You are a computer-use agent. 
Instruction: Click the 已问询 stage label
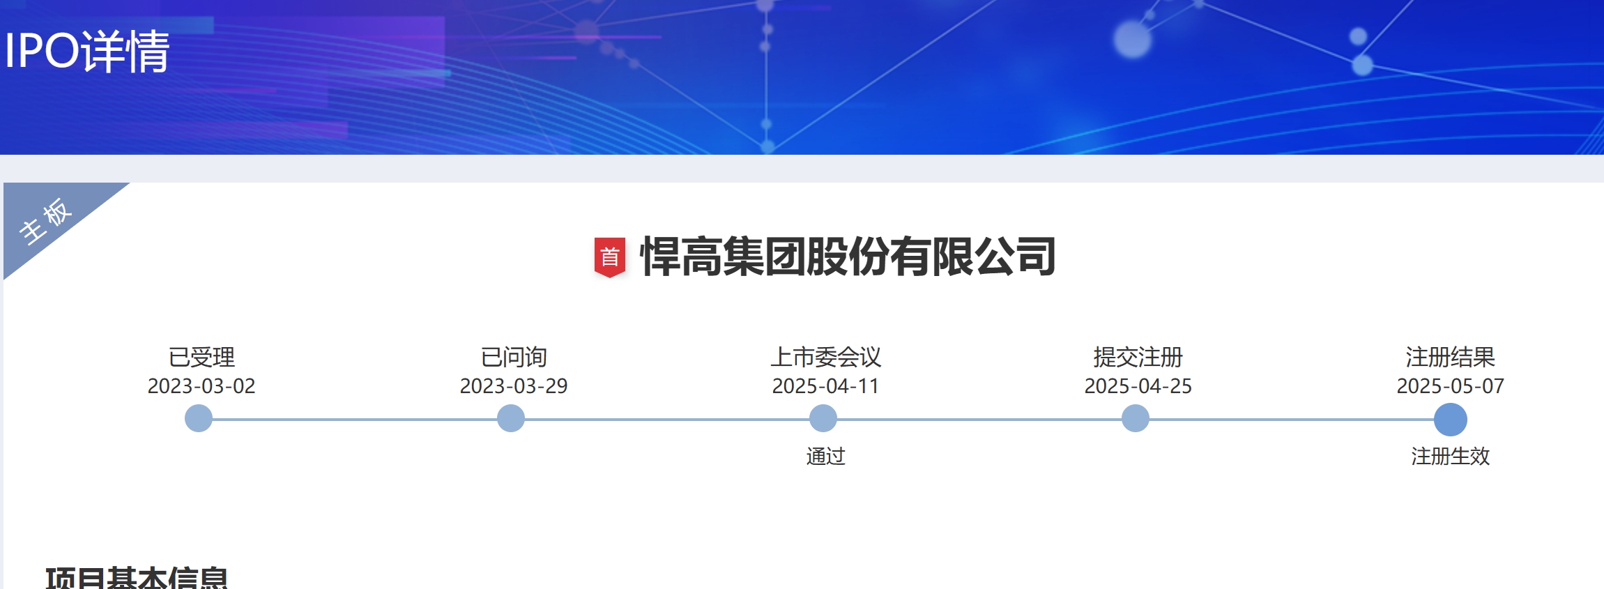point(514,357)
